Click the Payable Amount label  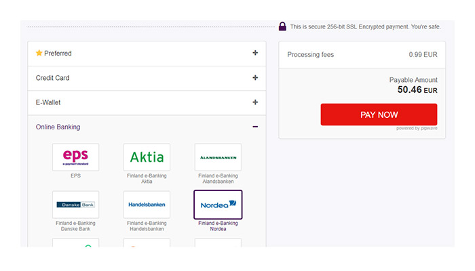(413, 80)
